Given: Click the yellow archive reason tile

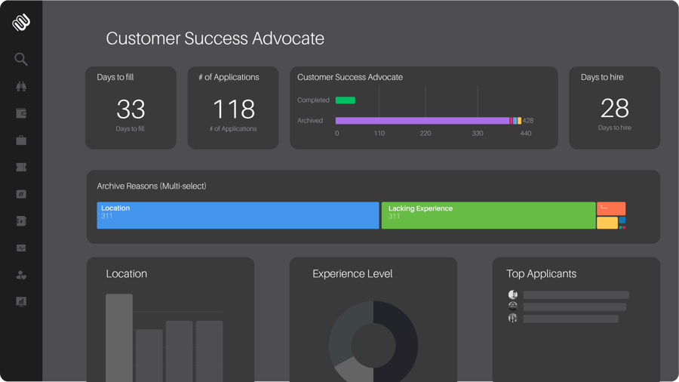Looking at the screenshot, I should tap(607, 223).
